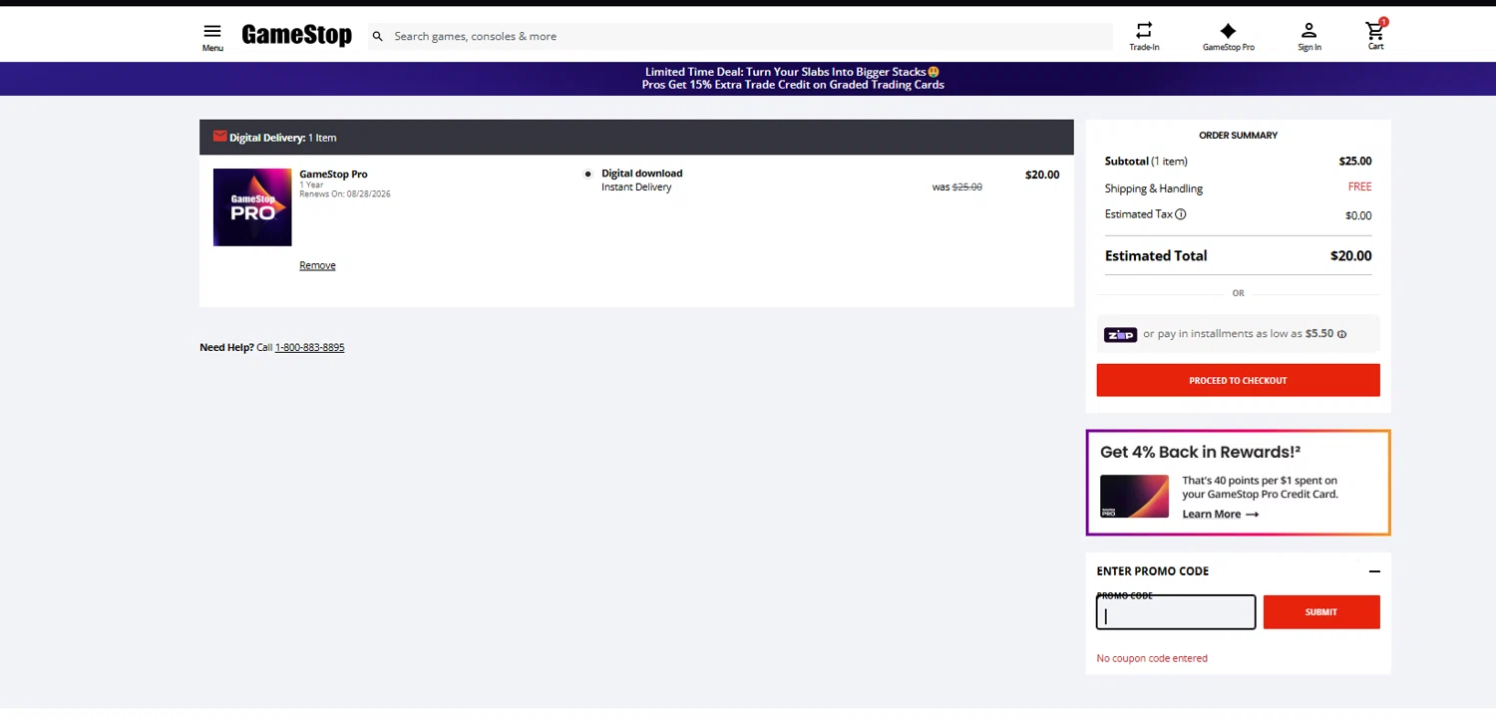Click the GameStop Pro product thumbnail
Image resolution: width=1496 pixels, height=721 pixels.
tap(252, 207)
